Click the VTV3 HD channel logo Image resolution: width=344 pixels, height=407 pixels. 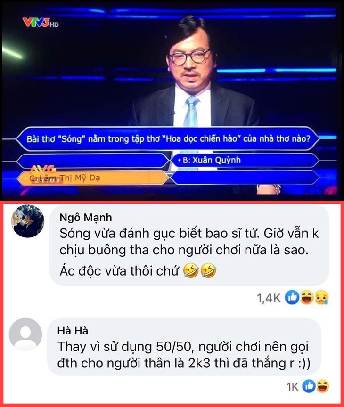point(41,23)
